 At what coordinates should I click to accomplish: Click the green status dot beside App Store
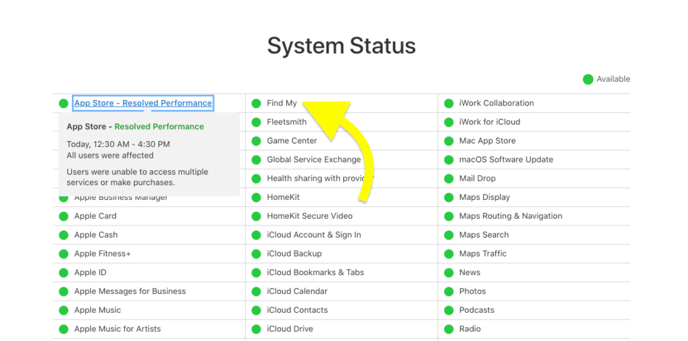pyautogui.click(x=64, y=103)
